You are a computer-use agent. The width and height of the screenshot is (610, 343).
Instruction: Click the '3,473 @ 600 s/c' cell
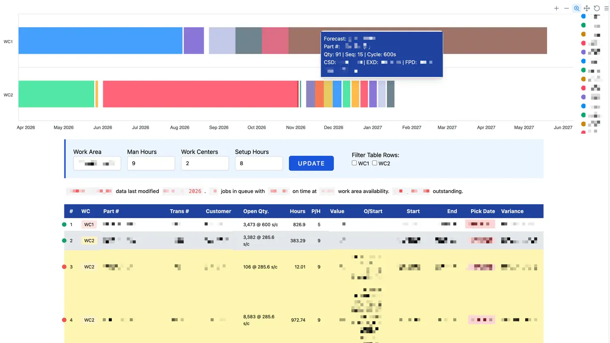tap(260, 224)
